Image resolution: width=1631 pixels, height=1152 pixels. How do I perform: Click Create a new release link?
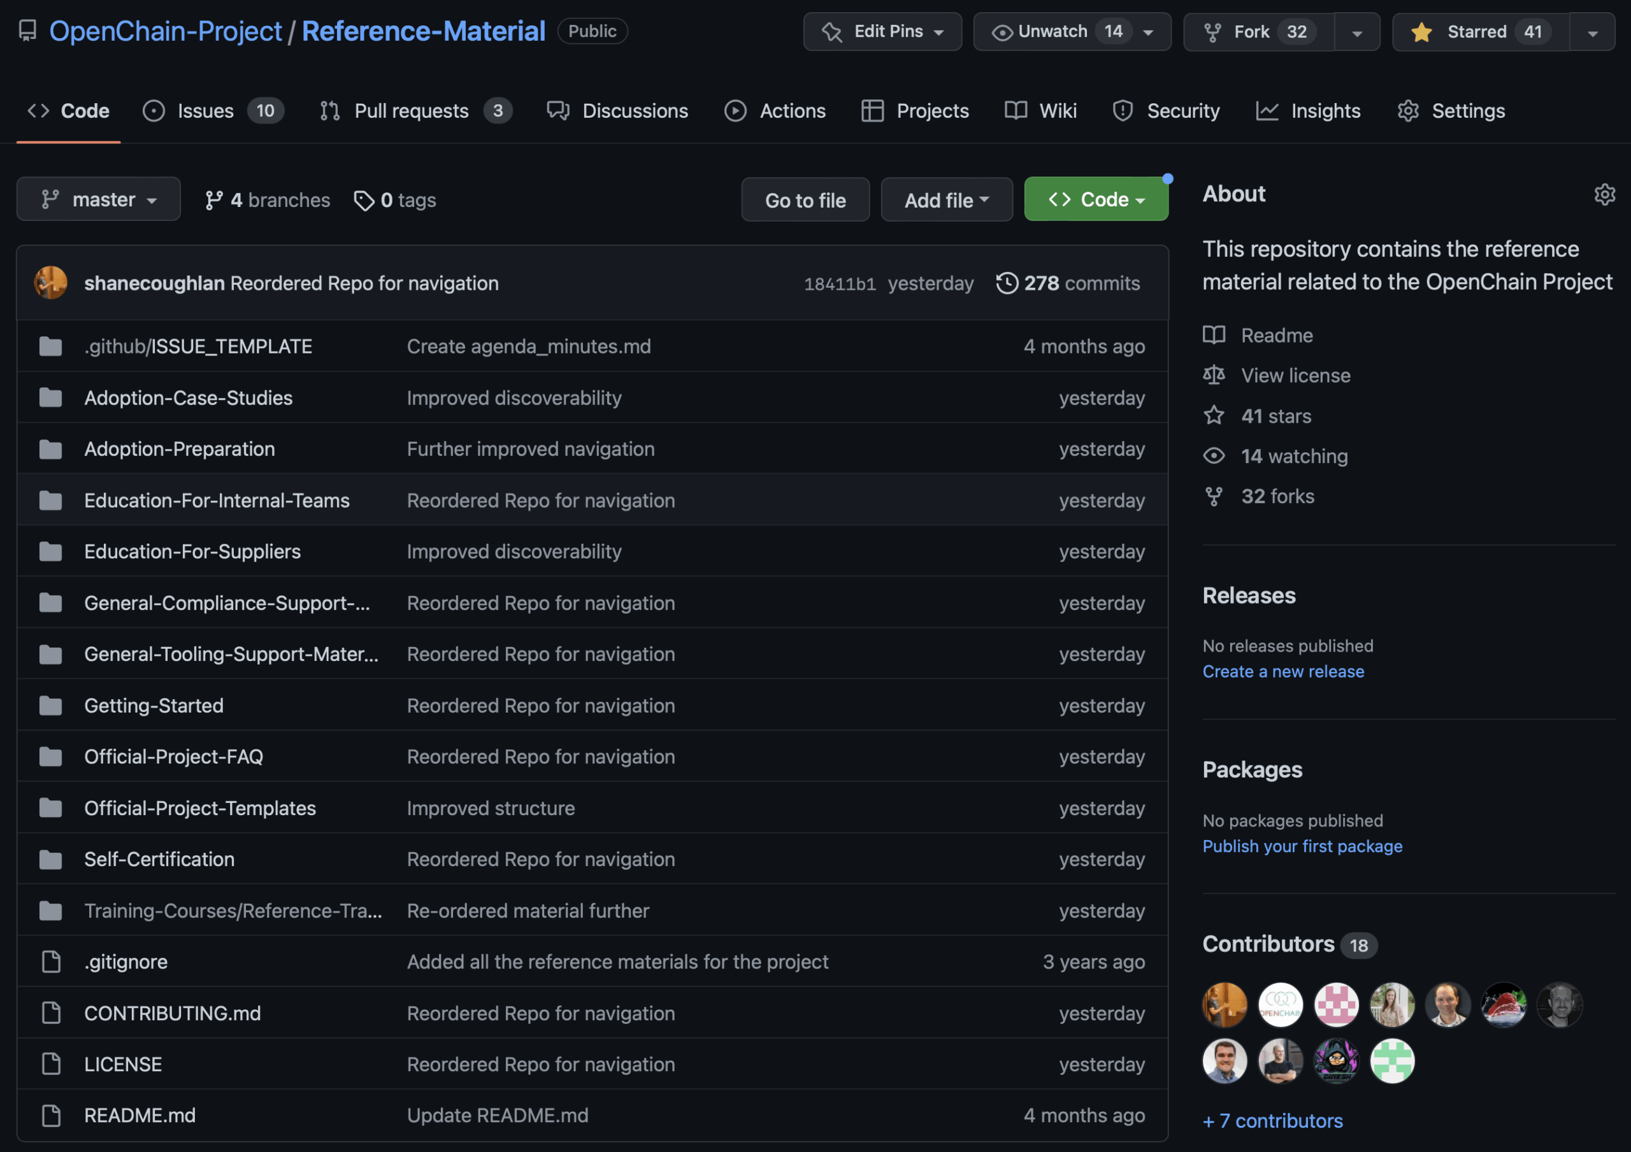[x=1283, y=671]
